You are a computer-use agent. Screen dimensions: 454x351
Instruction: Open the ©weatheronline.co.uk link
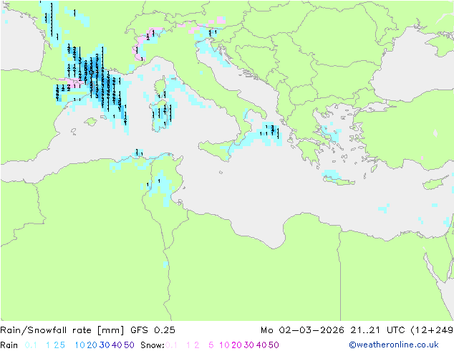[x=394, y=345]
